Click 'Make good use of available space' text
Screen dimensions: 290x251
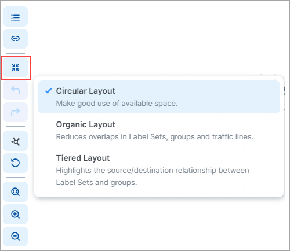click(117, 104)
